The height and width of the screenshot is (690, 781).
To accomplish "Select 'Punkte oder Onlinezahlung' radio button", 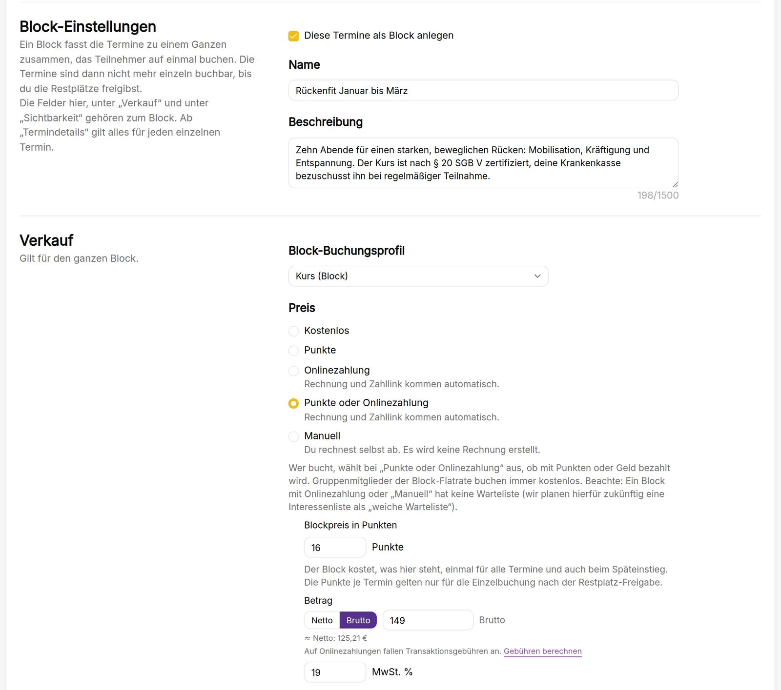I will click(x=293, y=404).
